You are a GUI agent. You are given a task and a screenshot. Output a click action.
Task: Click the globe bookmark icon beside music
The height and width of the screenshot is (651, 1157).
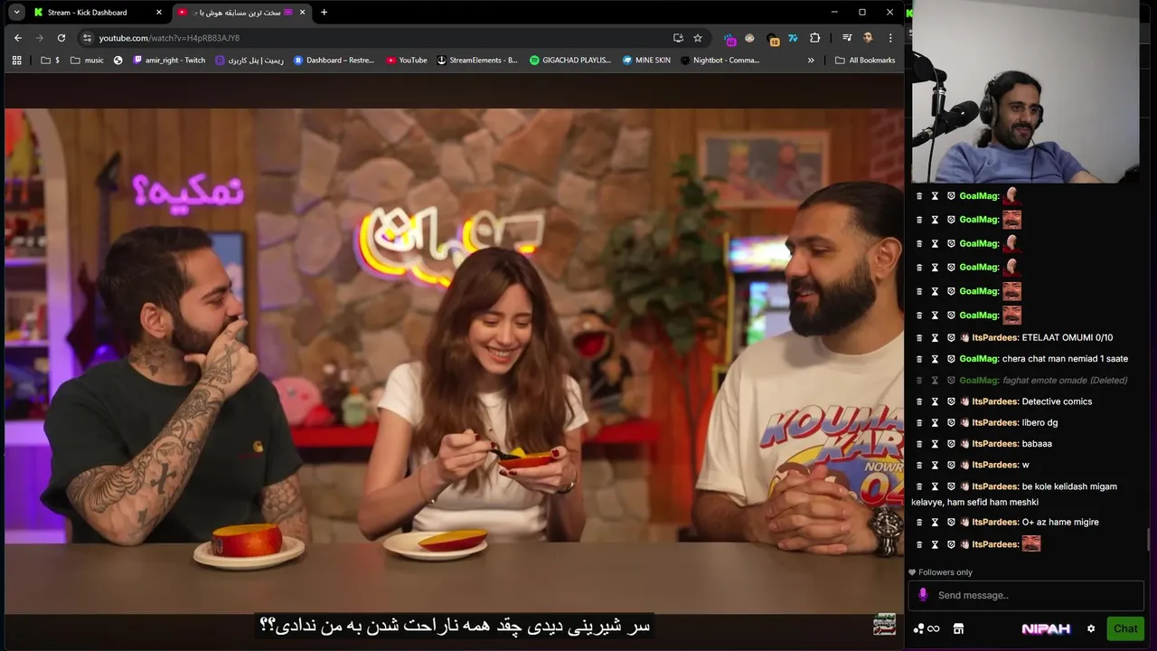(118, 61)
